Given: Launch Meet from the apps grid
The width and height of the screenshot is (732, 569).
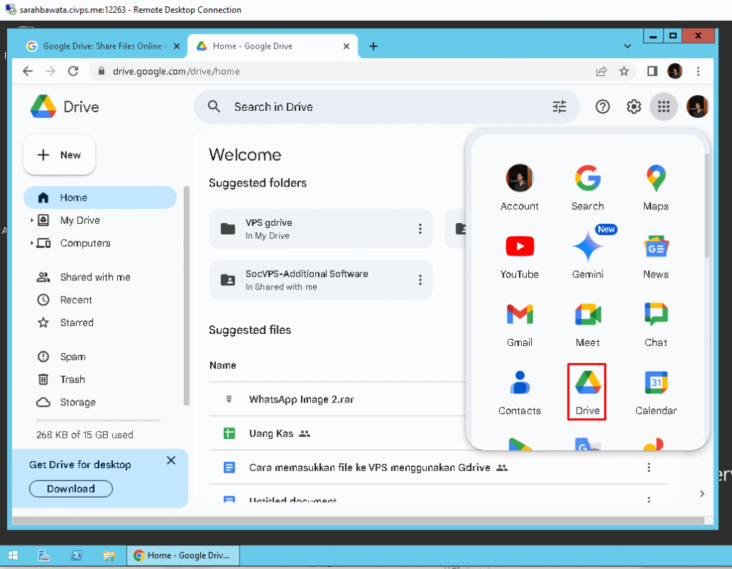Looking at the screenshot, I should coord(588,324).
